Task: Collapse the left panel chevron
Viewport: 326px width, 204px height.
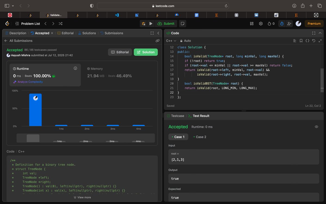Action: point(158,33)
